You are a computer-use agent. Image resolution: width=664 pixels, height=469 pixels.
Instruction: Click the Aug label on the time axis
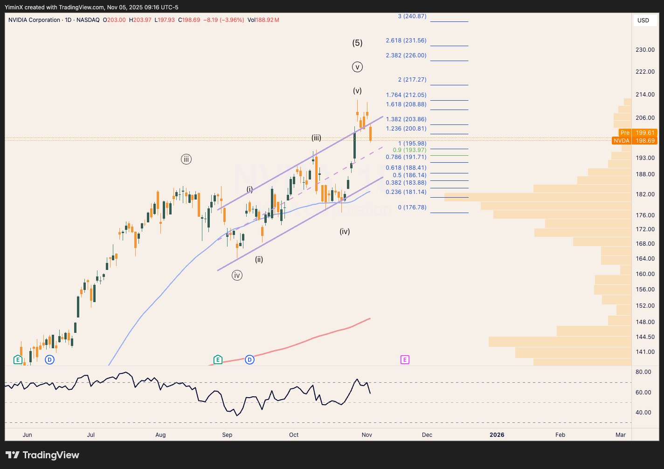click(x=160, y=435)
